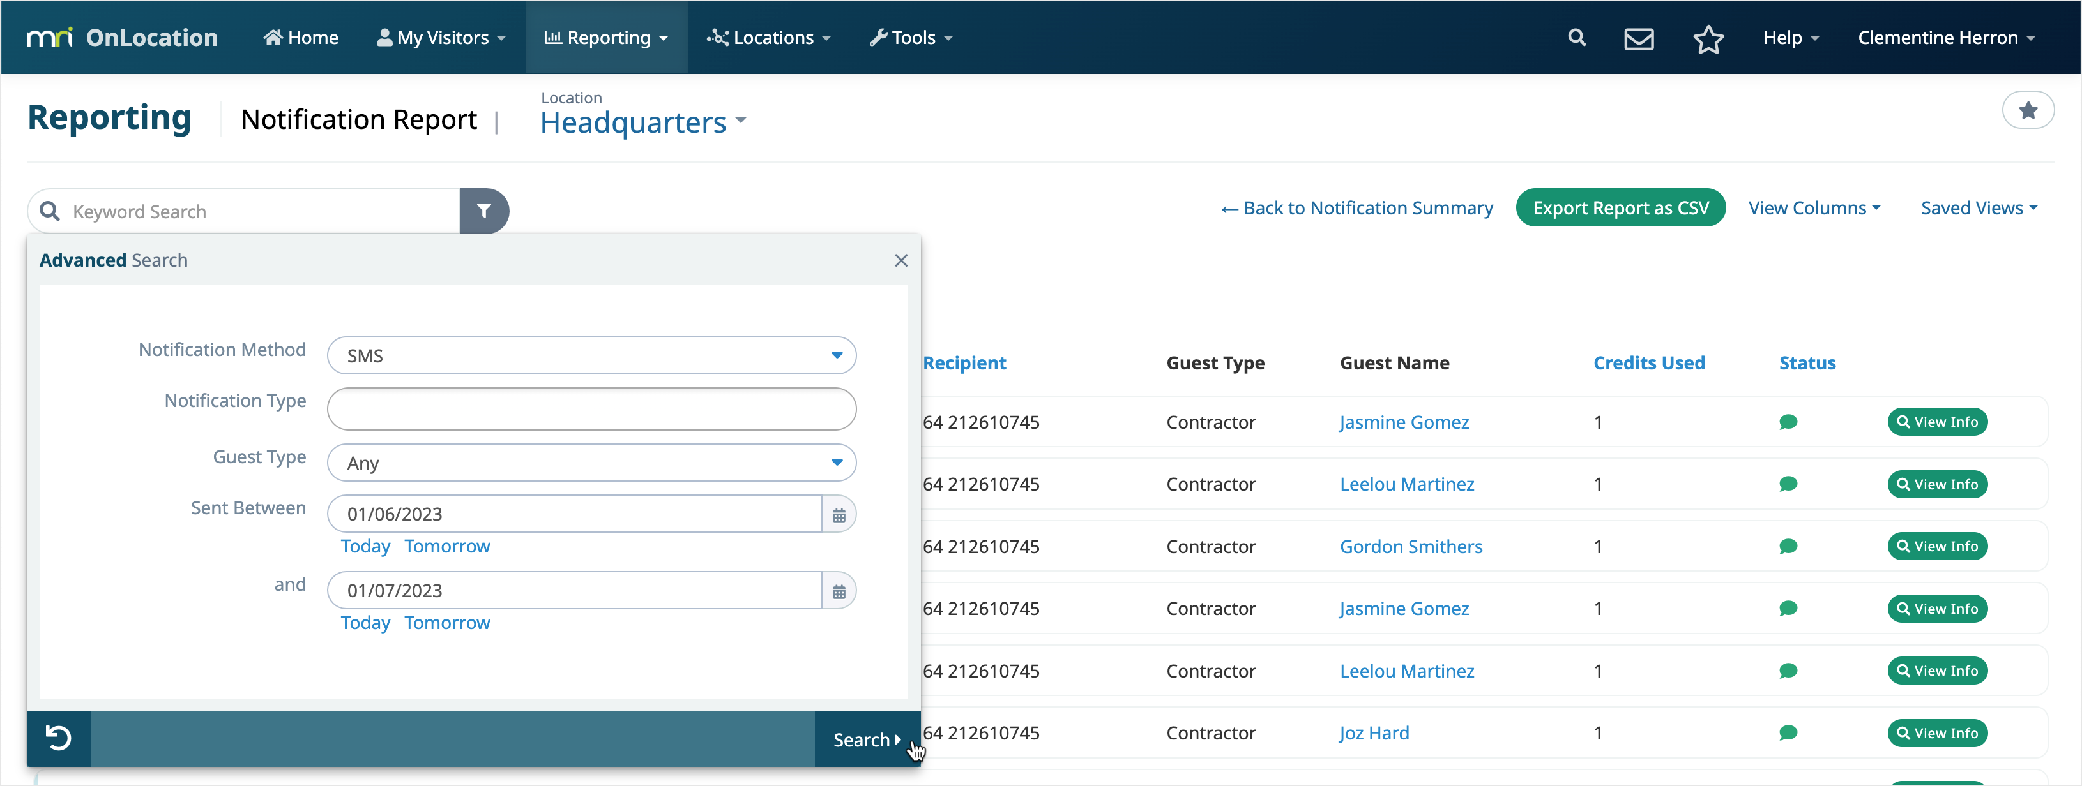Set start date with Tomorrow link

(447, 546)
